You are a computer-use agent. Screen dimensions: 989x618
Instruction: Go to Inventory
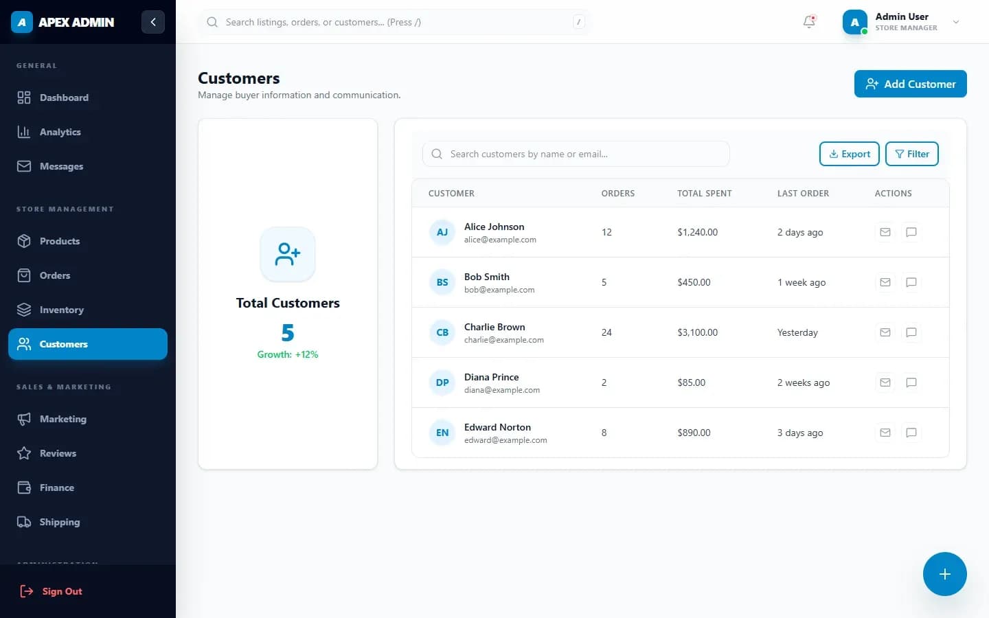tap(88, 310)
